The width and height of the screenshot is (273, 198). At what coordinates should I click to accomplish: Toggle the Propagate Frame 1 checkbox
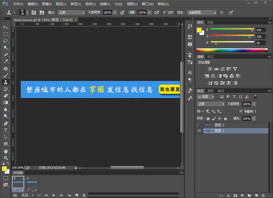(241, 111)
